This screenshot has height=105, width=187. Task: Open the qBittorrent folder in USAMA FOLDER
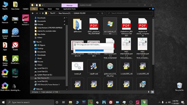click(x=77, y=25)
